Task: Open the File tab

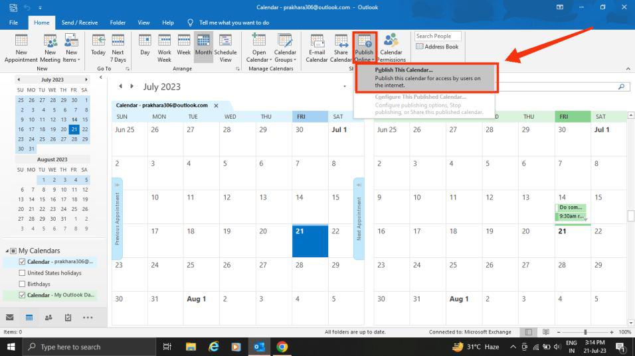Action: coord(13,23)
